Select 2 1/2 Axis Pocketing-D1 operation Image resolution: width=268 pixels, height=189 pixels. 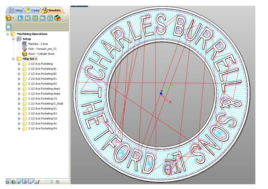43,108
